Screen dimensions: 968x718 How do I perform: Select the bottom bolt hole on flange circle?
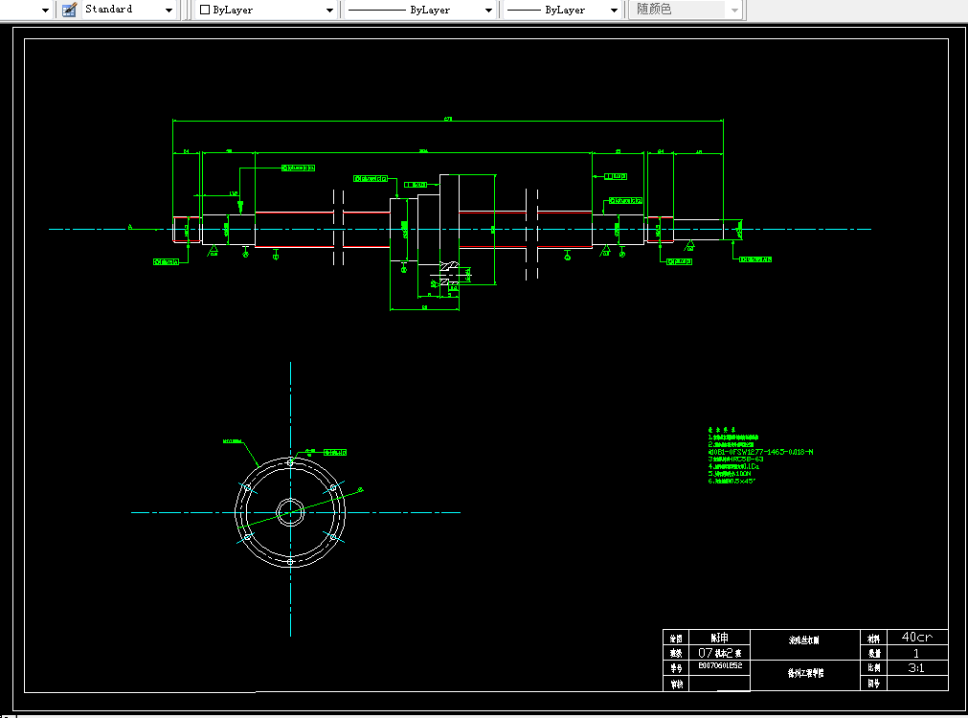[290, 562]
